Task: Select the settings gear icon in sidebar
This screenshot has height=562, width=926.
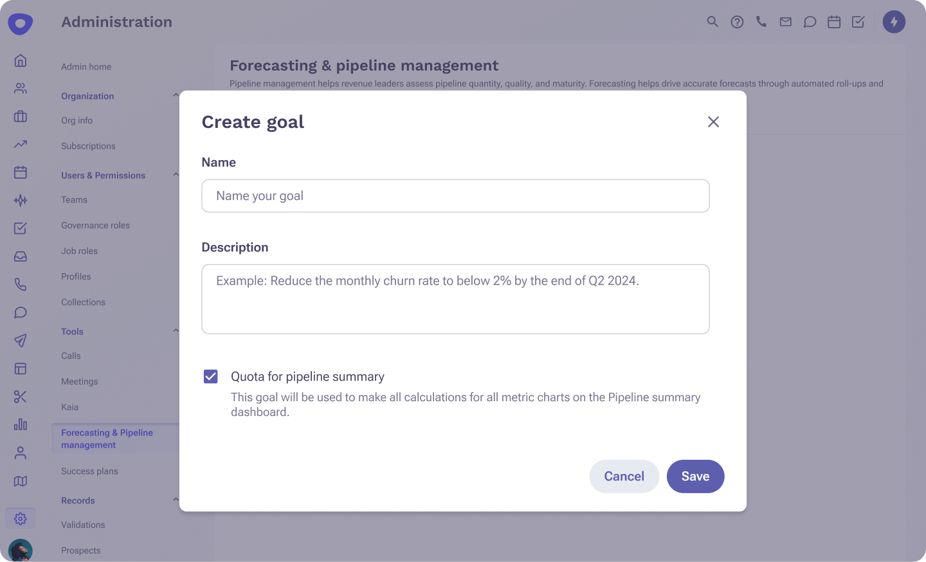Action: (x=20, y=518)
